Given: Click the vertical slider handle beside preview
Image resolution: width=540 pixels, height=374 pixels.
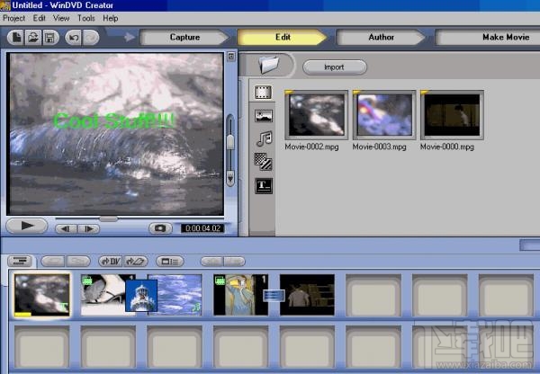Looking at the screenshot, I should coord(230,142).
